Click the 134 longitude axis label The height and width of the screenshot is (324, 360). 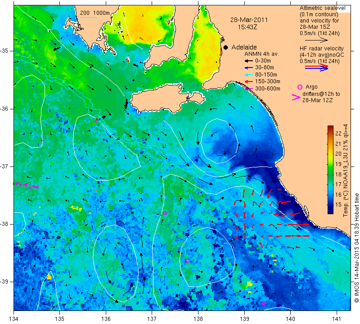(x=14, y=319)
